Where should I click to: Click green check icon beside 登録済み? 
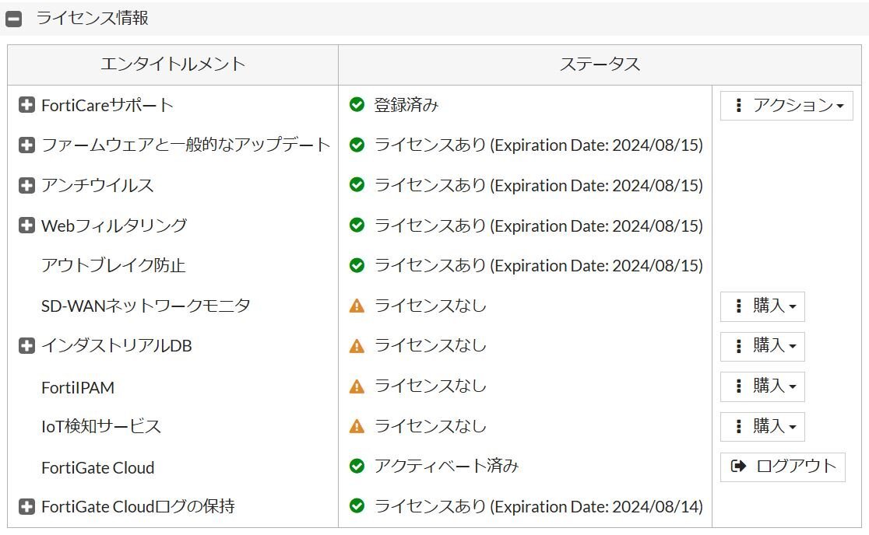357,105
